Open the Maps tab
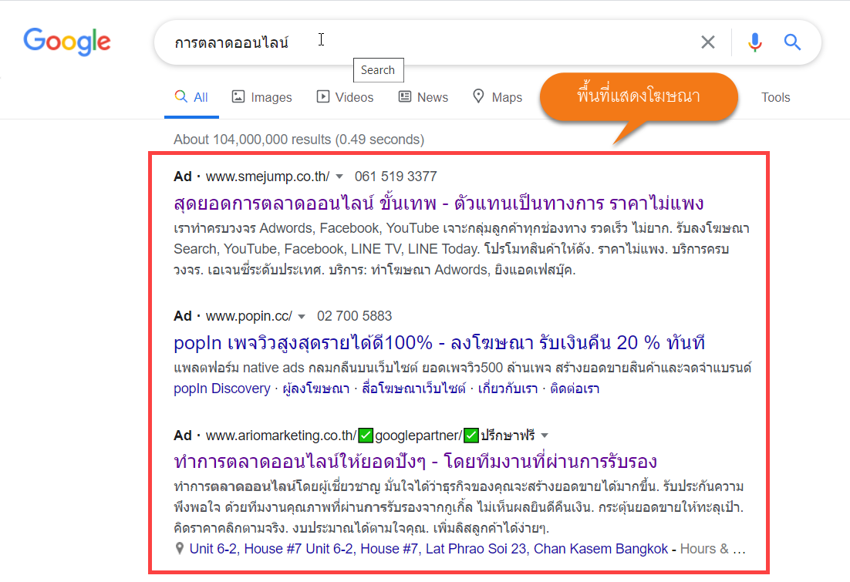 pos(498,97)
